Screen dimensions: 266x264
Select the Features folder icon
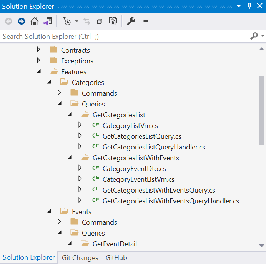pos(54,71)
